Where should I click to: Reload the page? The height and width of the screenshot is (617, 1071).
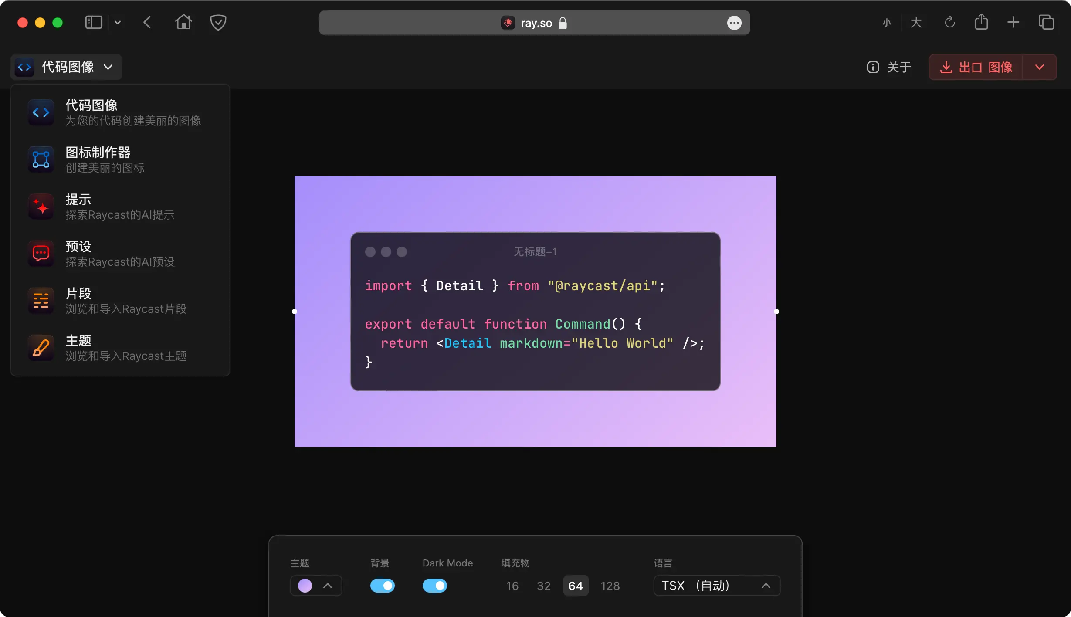click(x=950, y=22)
